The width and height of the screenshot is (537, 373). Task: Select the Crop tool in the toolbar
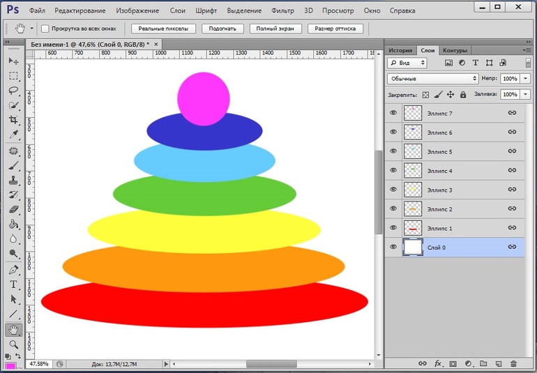(13, 120)
